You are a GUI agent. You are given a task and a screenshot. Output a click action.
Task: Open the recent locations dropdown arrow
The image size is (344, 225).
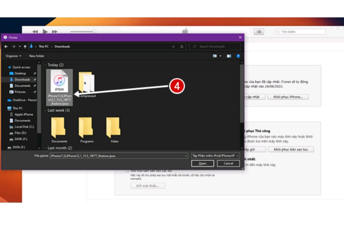[20, 47]
